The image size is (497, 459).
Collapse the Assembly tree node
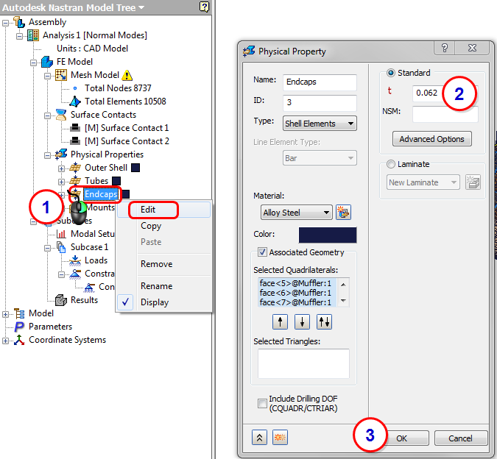(5, 23)
